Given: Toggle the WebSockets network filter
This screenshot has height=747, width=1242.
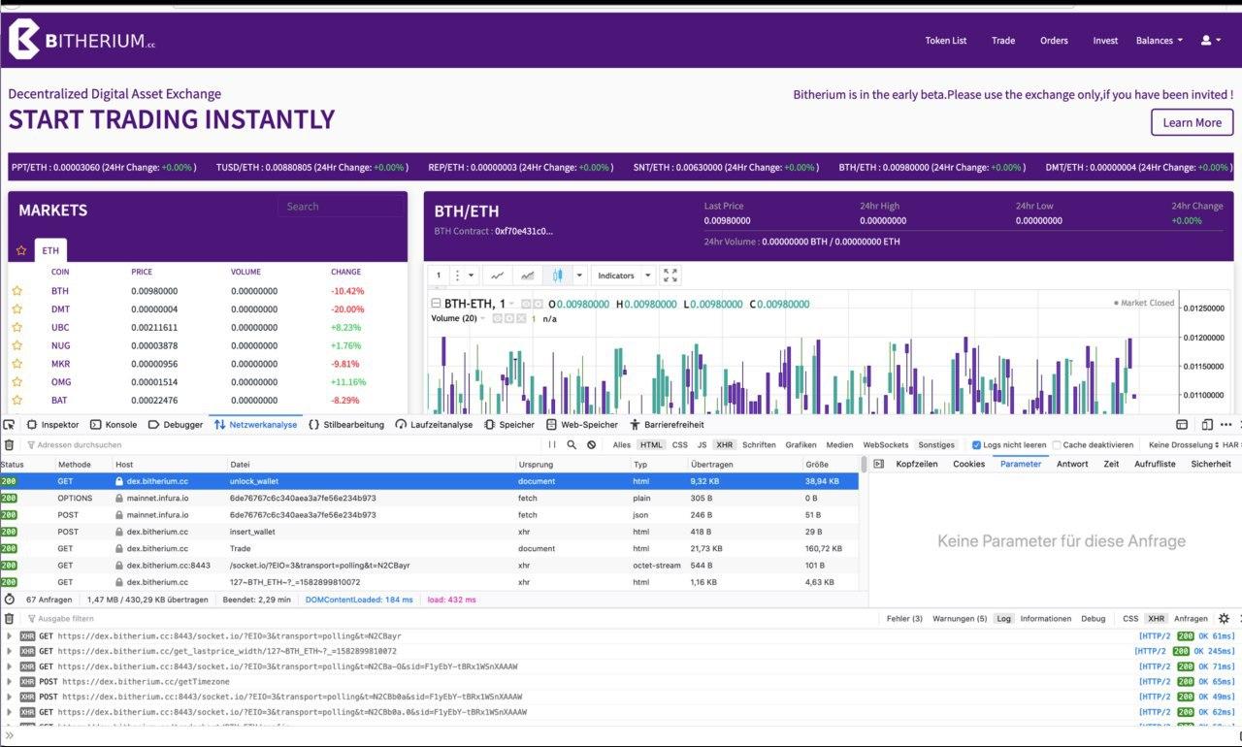Looking at the screenshot, I should pos(885,444).
